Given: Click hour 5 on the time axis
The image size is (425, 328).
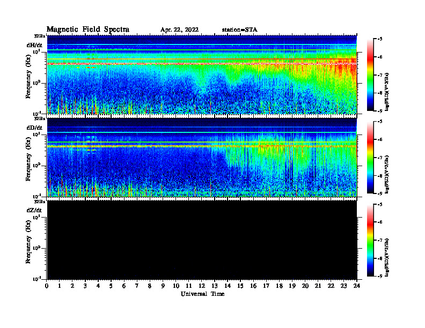Looking at the screenshot, I should [111, 286].
